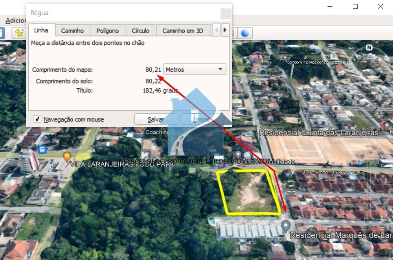Click the left tab-scroll arrow
Viewport: 393px width, 260px height.
(217, 30)
